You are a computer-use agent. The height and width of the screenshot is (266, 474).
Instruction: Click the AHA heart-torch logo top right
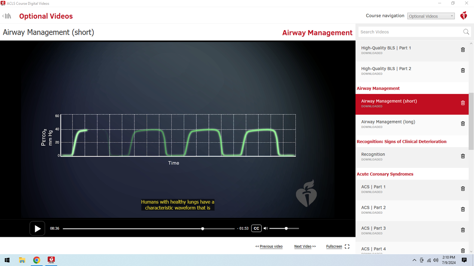[x=464, y=15]
